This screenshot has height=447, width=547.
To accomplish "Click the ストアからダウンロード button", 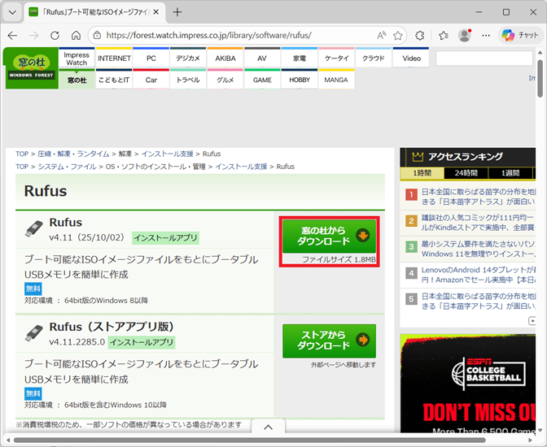I will (329, 340).
